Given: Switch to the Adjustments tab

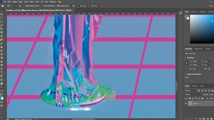Looking at the screenshot, I should tap(198, 49).
